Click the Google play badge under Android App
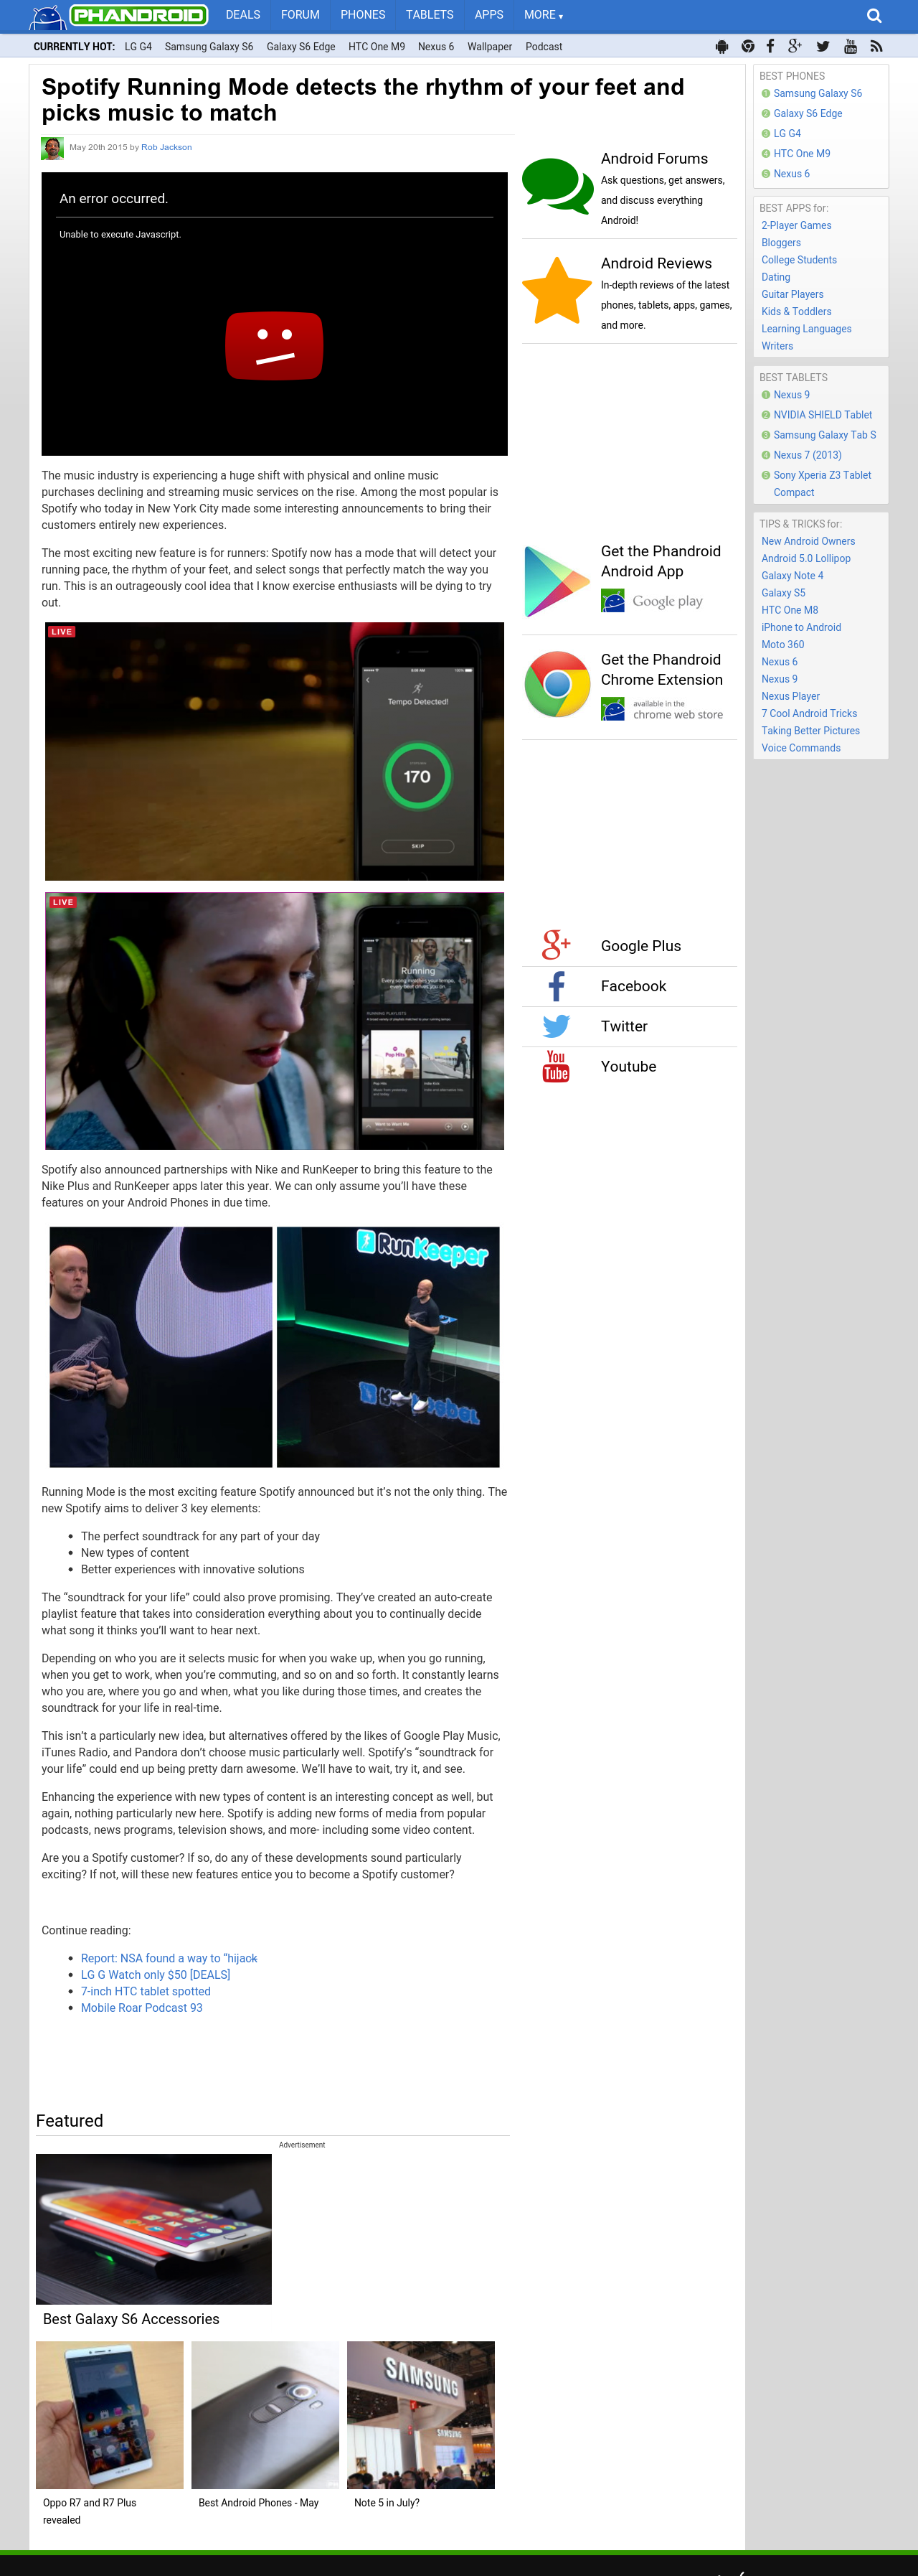This screenshot has height=2576, width=918. (x=651, y=601)
